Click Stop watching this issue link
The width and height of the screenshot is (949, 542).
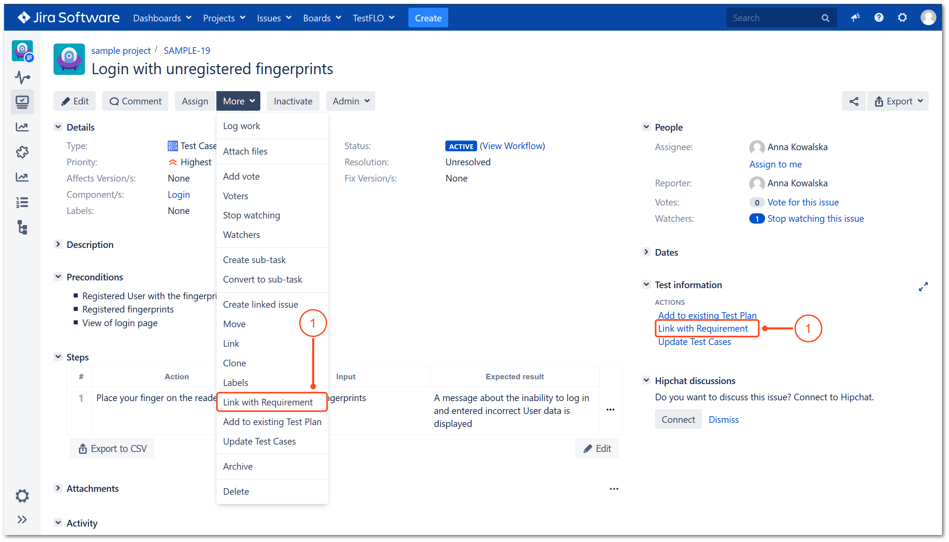[x=815, y=219]
